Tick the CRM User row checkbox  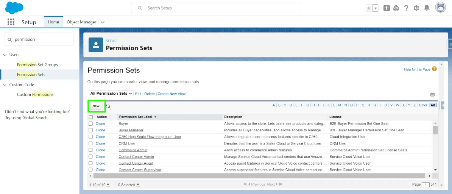pos(91,143)
